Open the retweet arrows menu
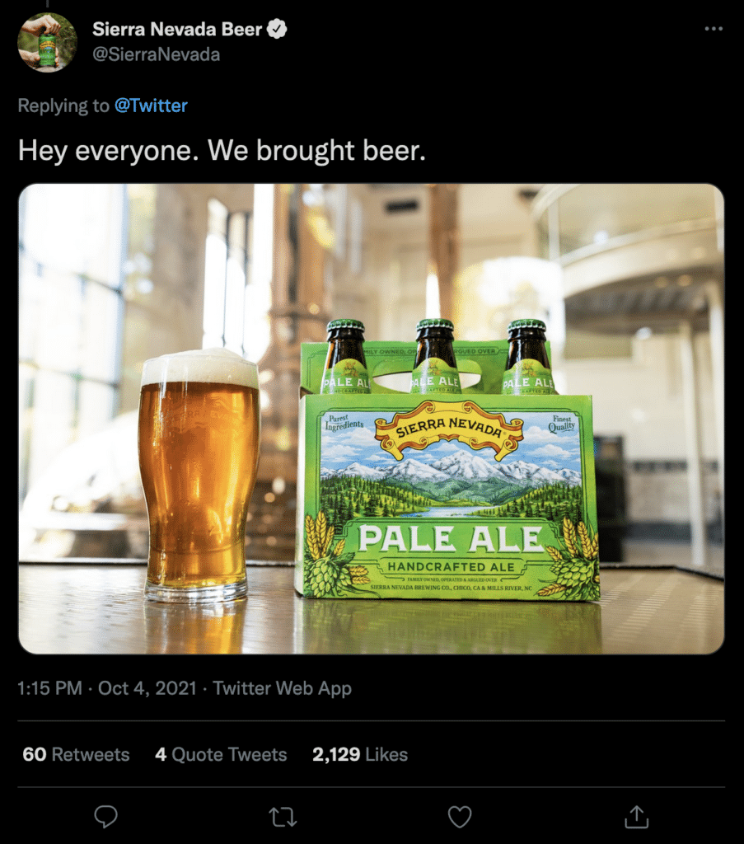 (x=282, y=816)
